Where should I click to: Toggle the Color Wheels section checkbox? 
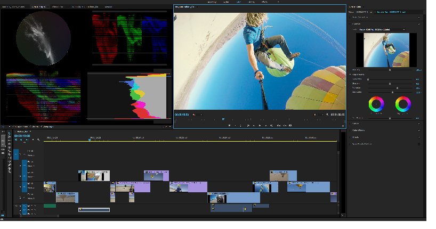pos(418,130)
